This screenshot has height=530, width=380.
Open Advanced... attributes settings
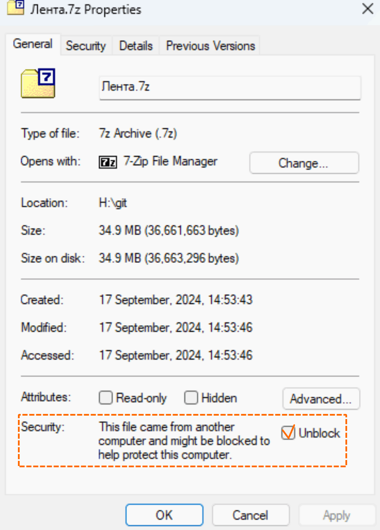[x=321, y=399]
